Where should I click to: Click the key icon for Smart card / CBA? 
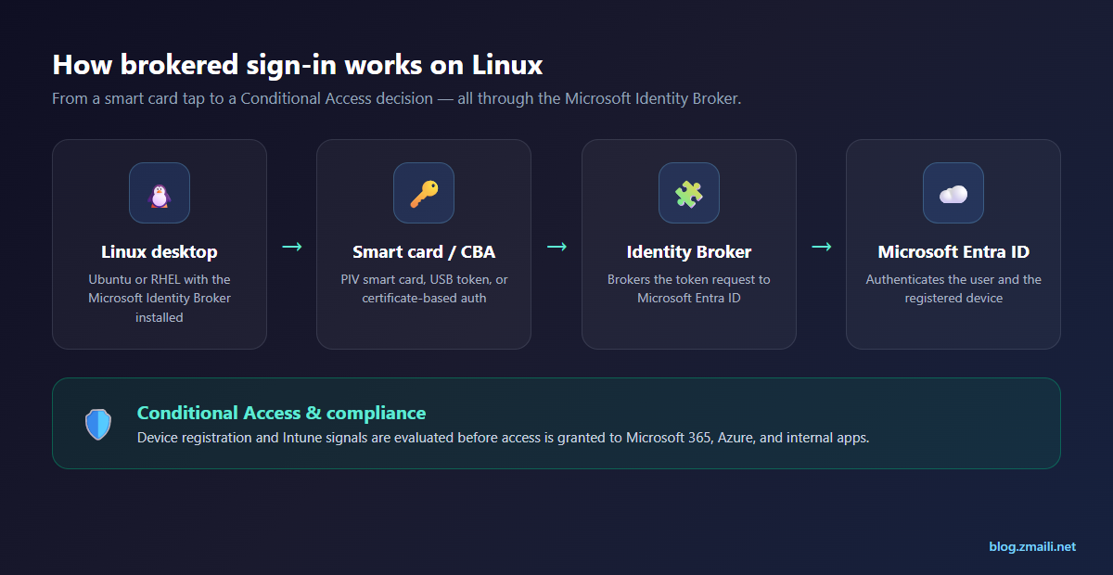point(424,193)
